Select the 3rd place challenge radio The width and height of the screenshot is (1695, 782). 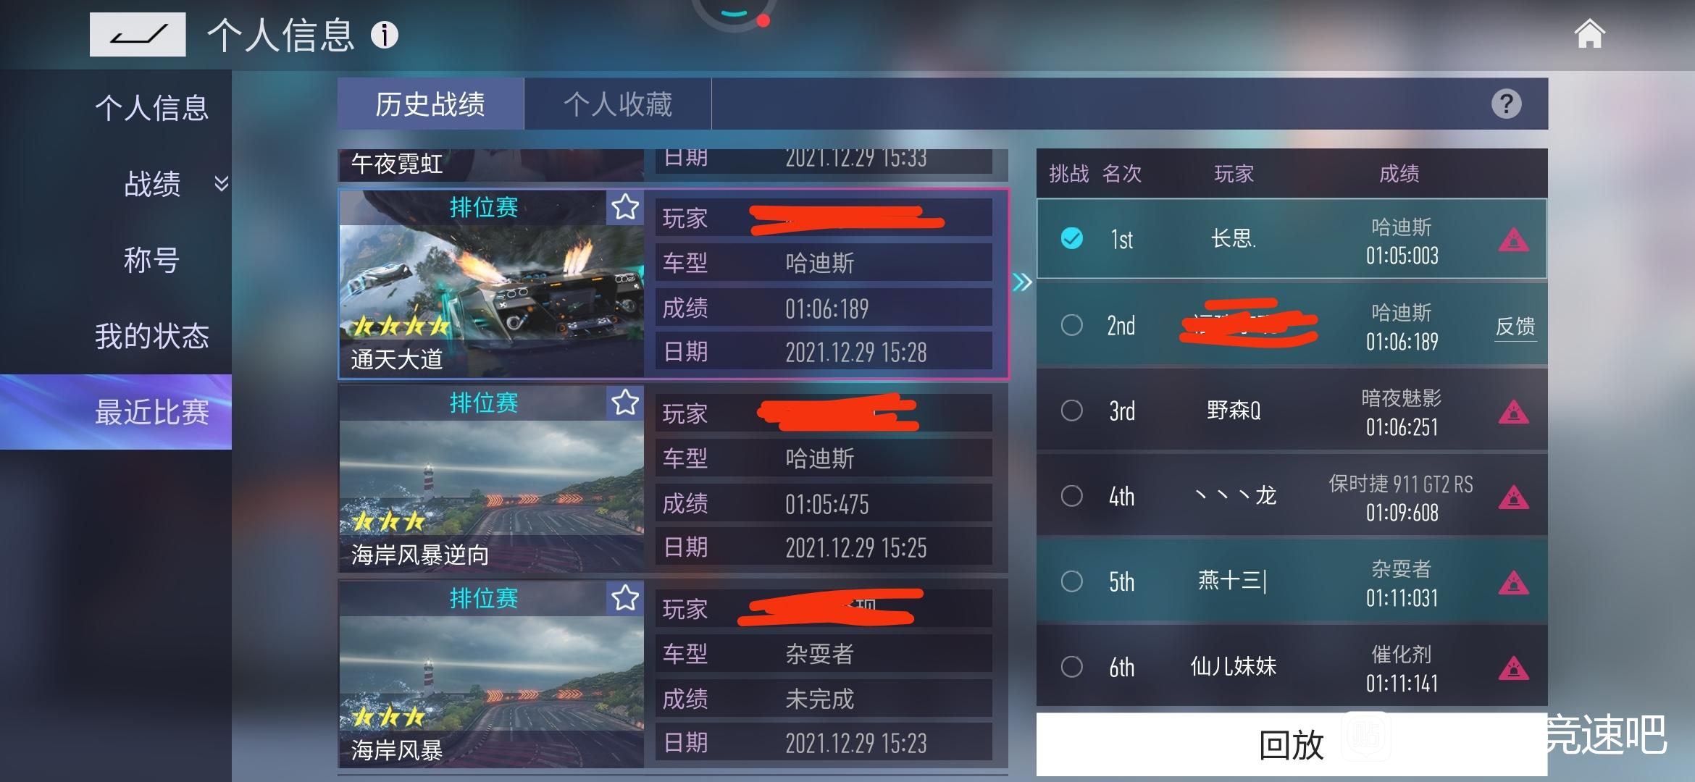click(1072, 411)
